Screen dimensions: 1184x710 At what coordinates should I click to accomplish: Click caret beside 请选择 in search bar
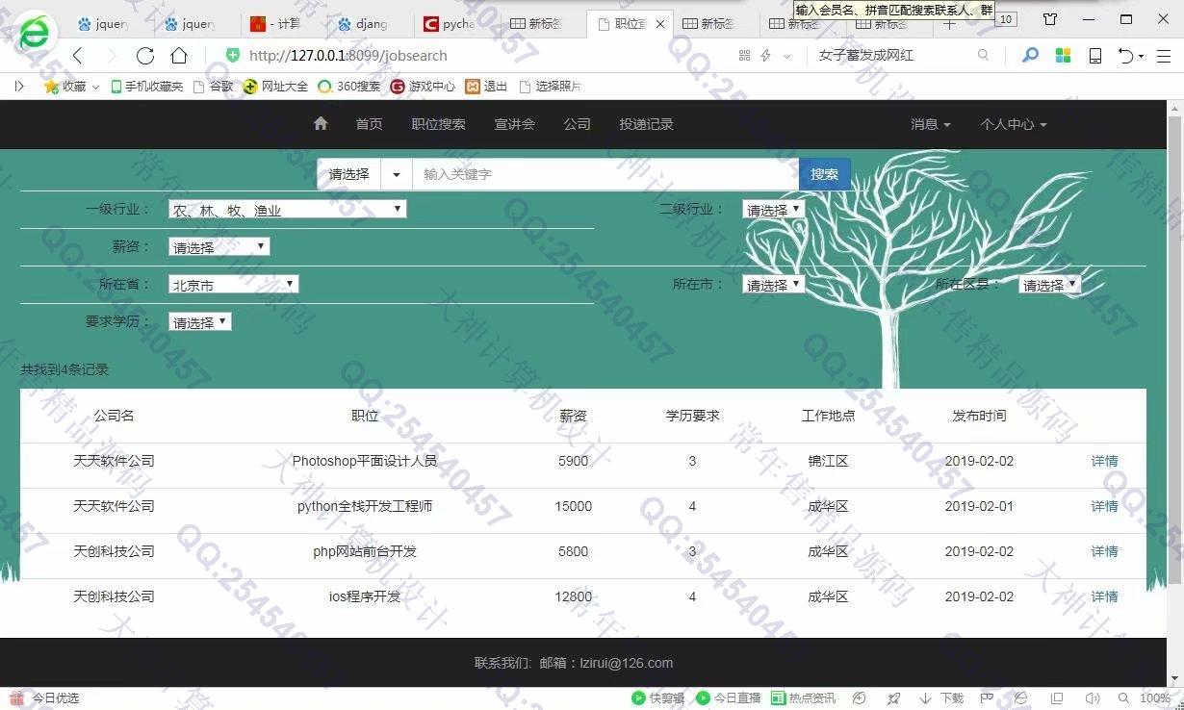396,174
